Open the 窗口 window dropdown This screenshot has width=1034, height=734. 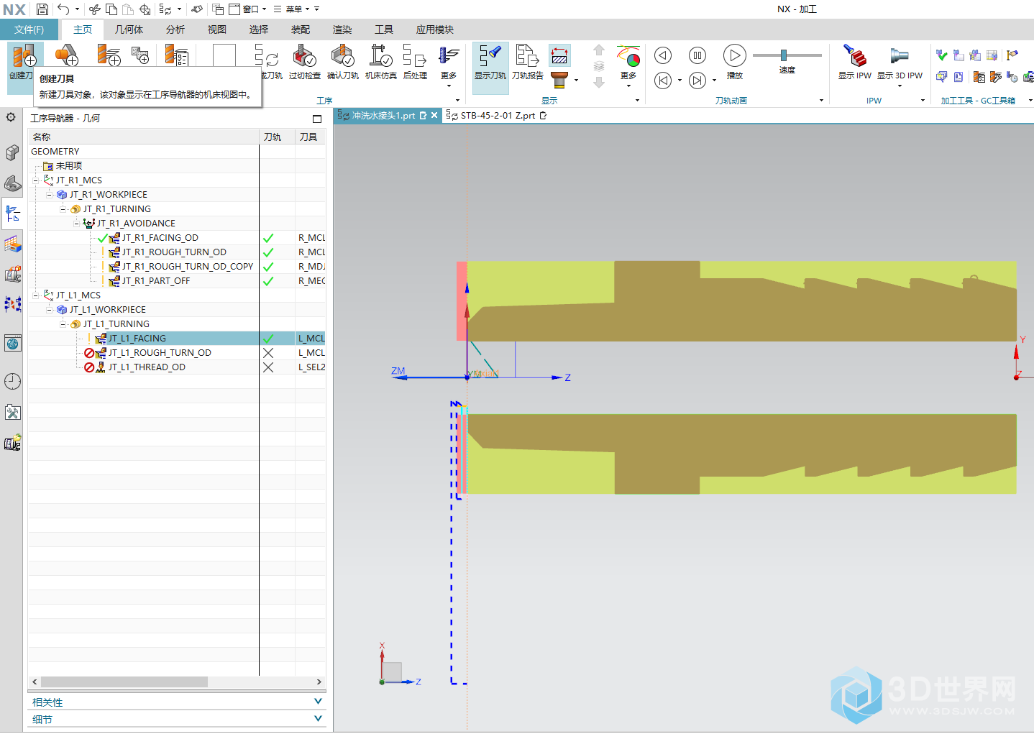[x=247, y=9]
